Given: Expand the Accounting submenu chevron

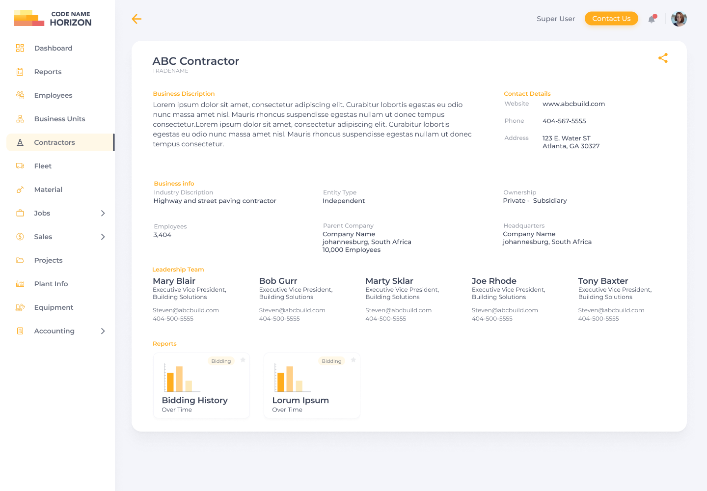Looking at the screenshot, I should [x=103, y=331].
